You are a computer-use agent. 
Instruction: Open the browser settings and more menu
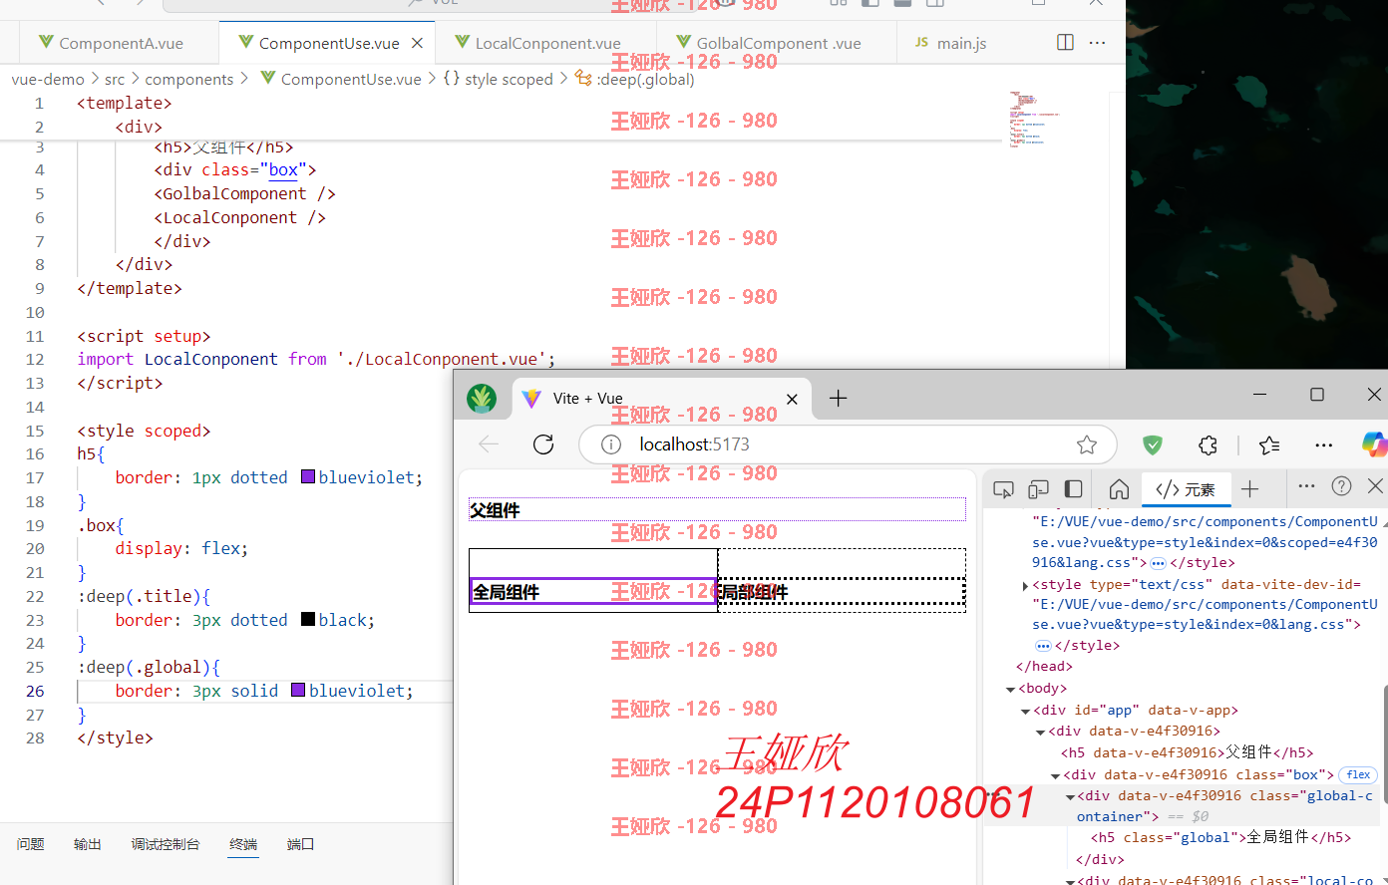[x=1324, y=444]
